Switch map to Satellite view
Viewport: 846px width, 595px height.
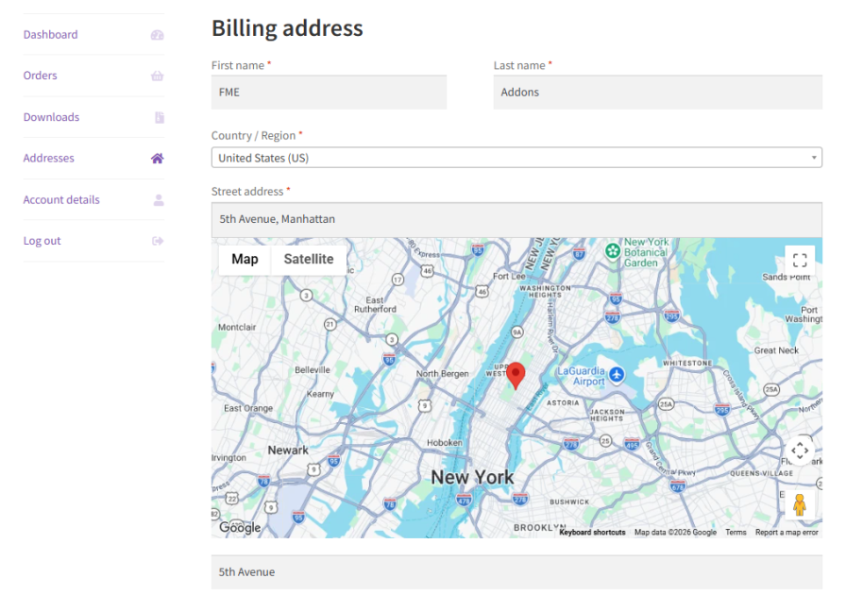309,259
